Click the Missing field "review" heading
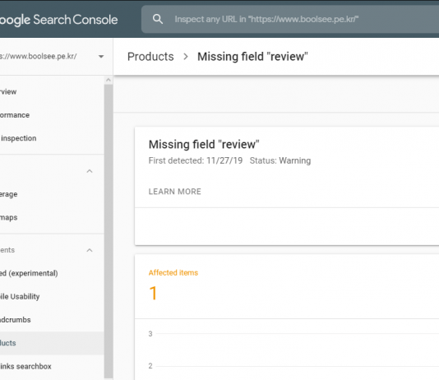The image size is (439, 380). (x=204, y=145)
